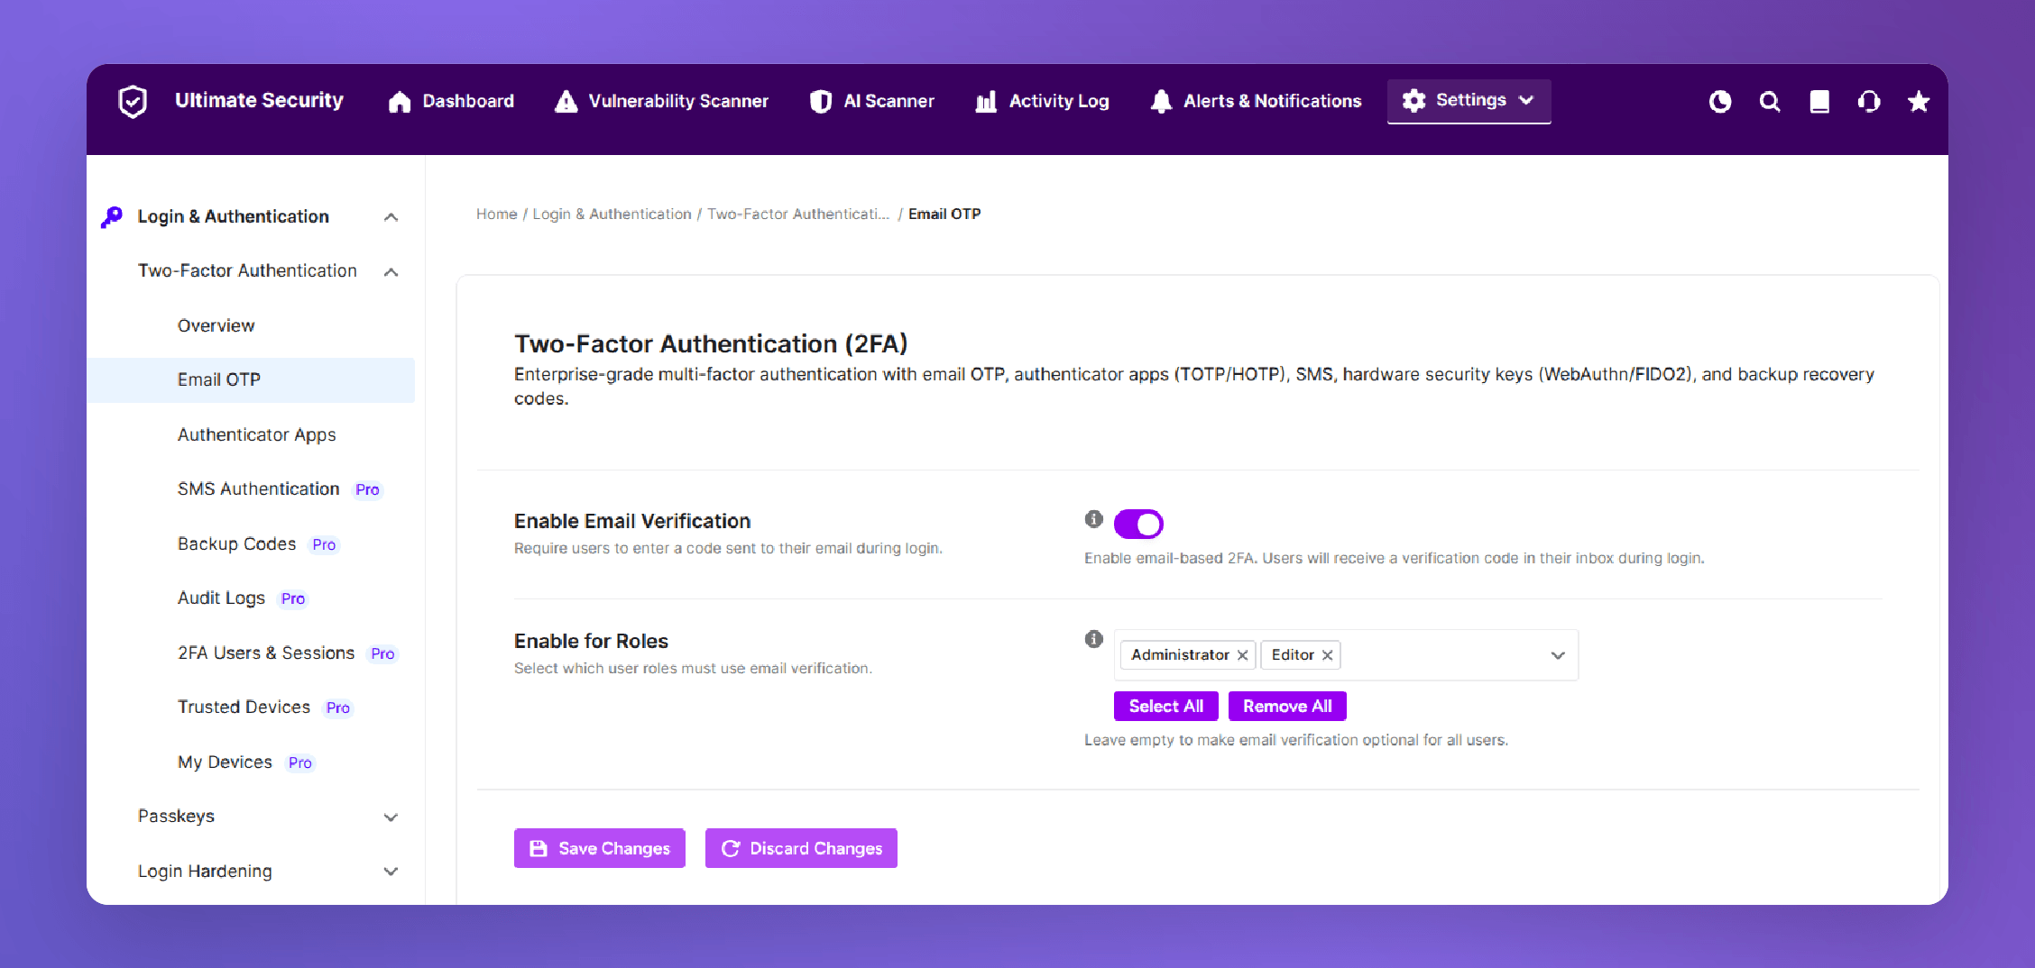Open search with the magnifier icon
The width and height of the screenshot is (2035, 968).
(1770, 102)
